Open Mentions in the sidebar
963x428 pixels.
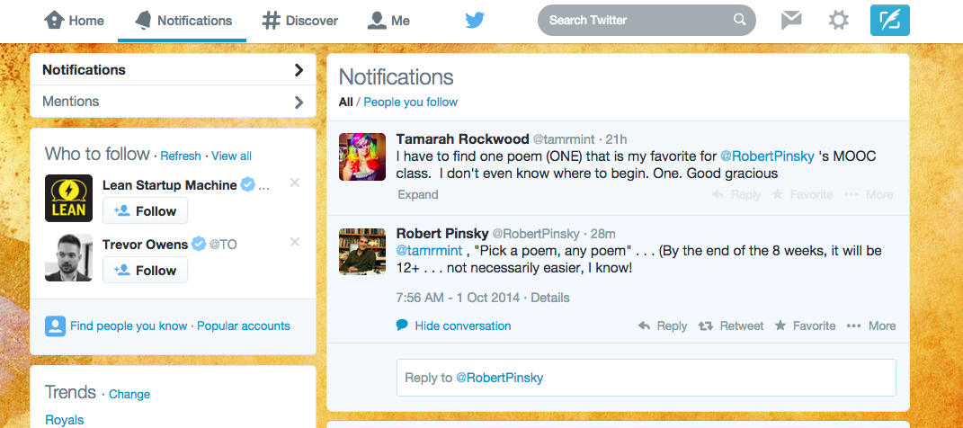click(173, 102)
